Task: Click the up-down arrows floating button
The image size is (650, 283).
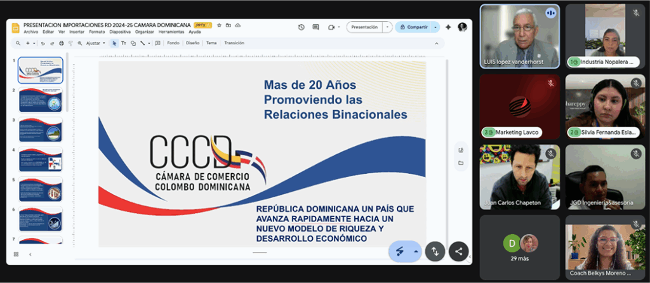Action: (x=435, y=251)
